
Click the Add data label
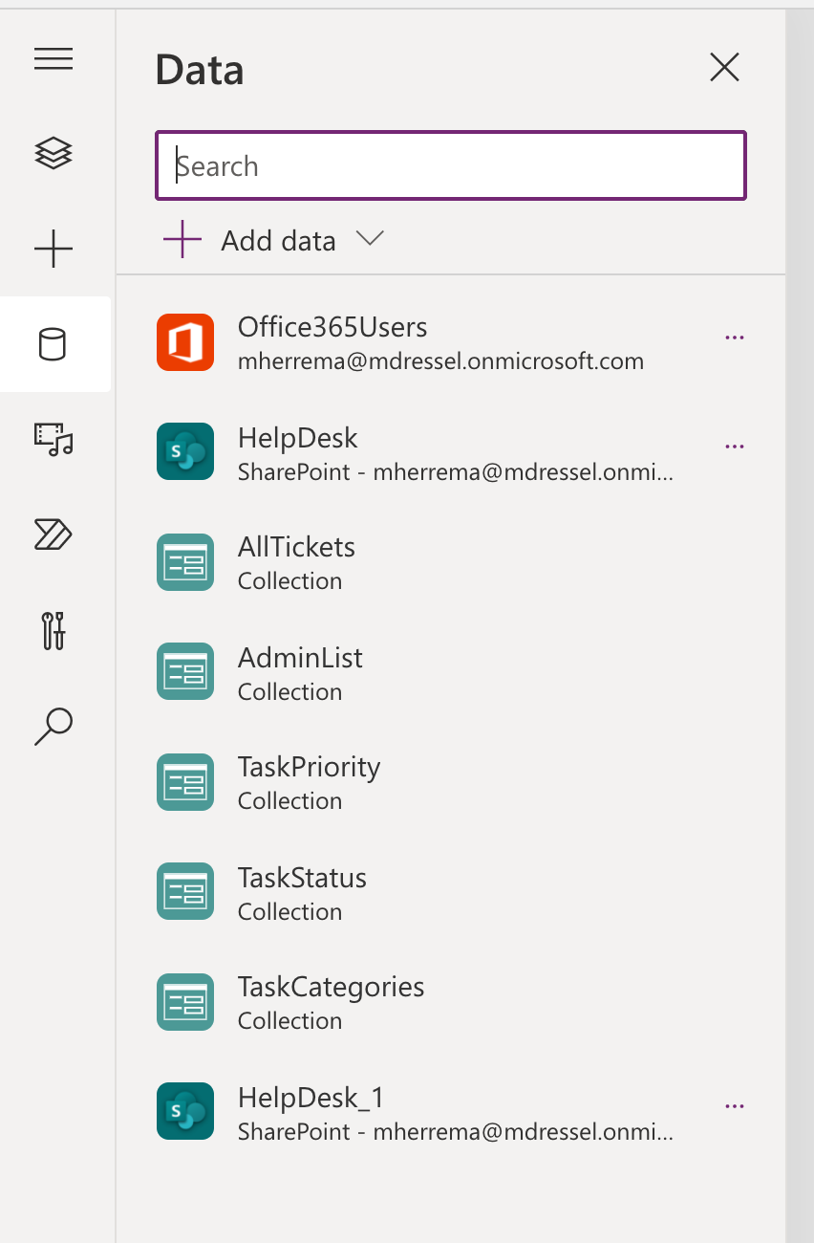[278, 241]
